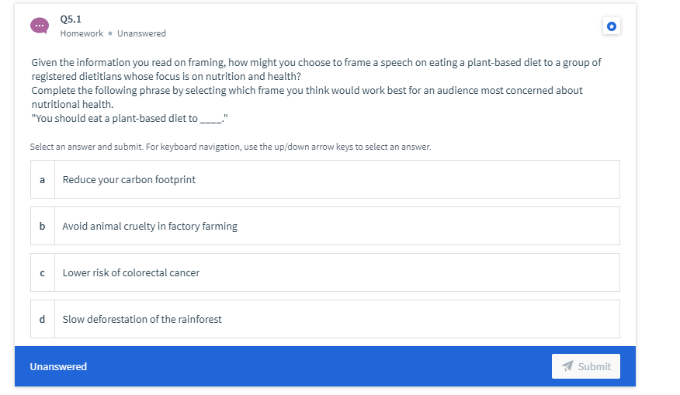Viewport: 680px width, 395px height.
Task: Click the blue footer status bar
Action: pyautogui.click(x=324, y=366)
